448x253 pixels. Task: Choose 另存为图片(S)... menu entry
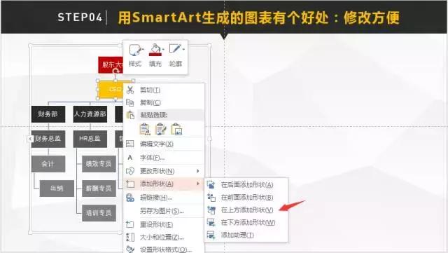(x=162, y=211)
